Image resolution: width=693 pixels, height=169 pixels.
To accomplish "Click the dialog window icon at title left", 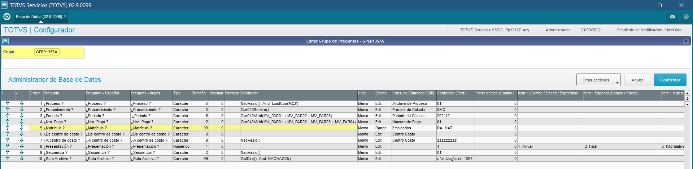I will coord(5,41).
